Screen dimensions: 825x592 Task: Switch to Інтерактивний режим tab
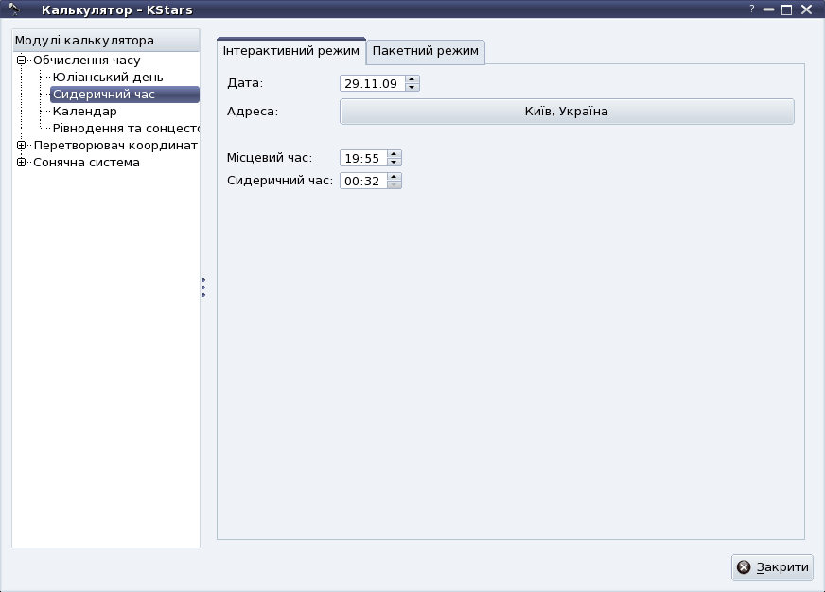291,51
